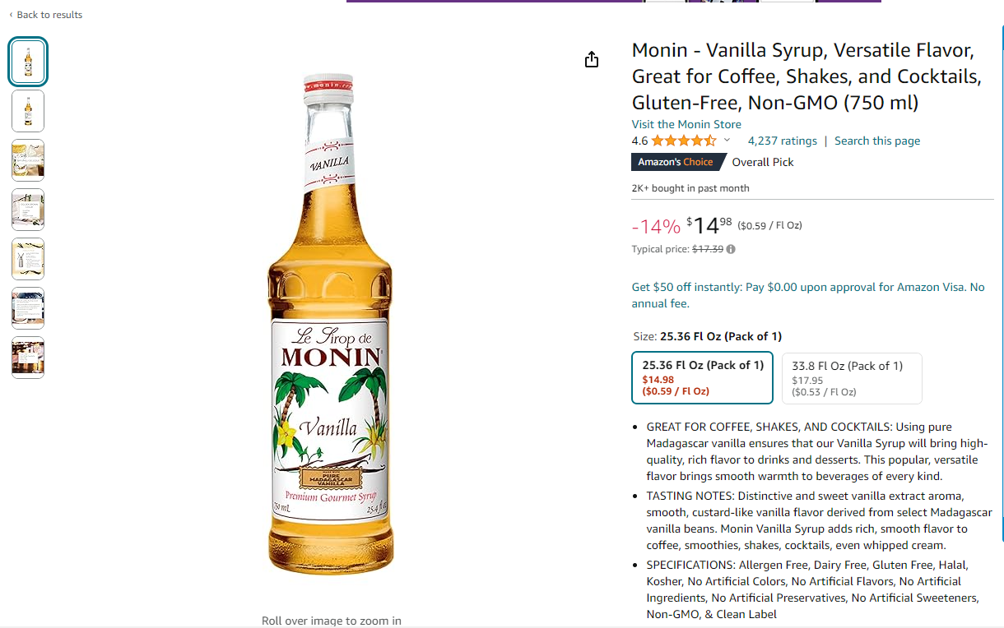
Task: View the third product thumbnail
Action: [28, 160]
